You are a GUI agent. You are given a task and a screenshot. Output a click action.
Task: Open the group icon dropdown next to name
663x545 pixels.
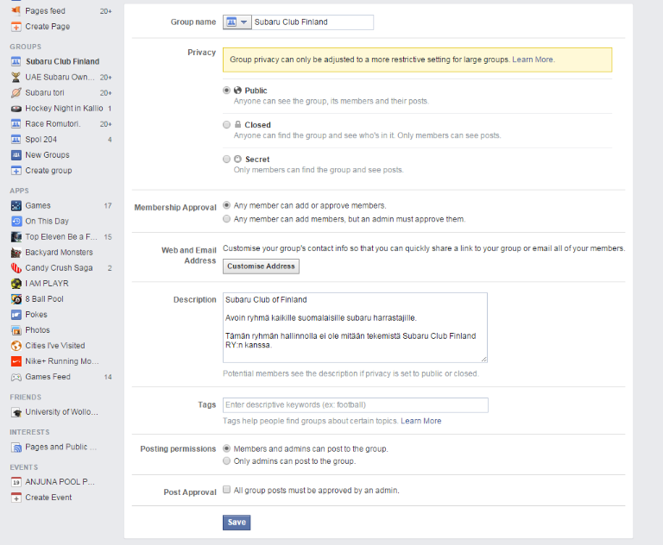[x=237, y=22]
